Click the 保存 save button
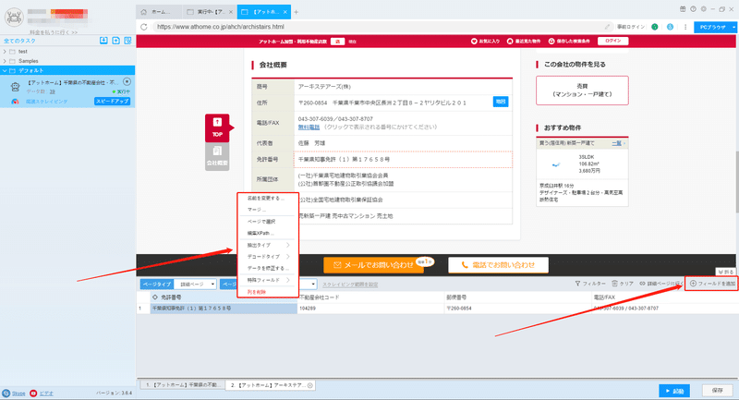This screenshot has width=739, height=400. 718,391
